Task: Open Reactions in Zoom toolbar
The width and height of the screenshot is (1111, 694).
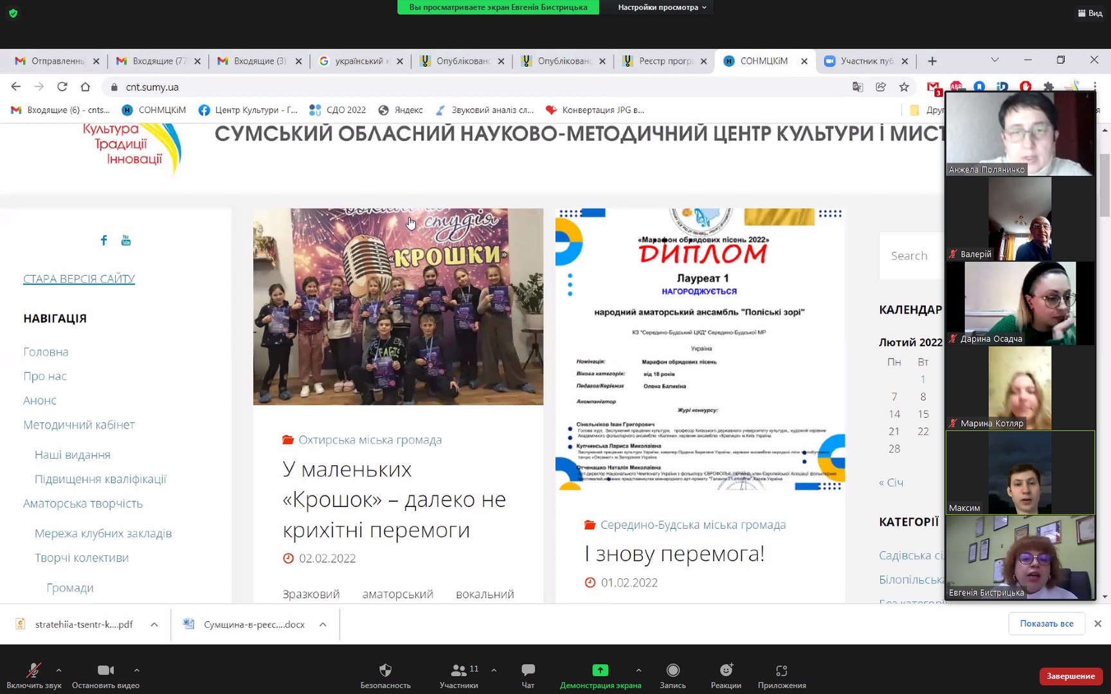Action: [726, 671]
